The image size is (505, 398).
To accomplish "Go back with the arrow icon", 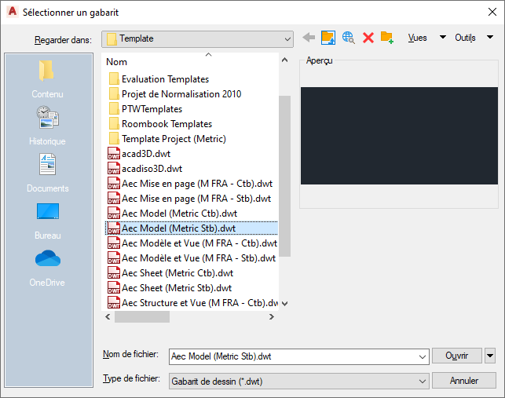I will tap(309, 38).
